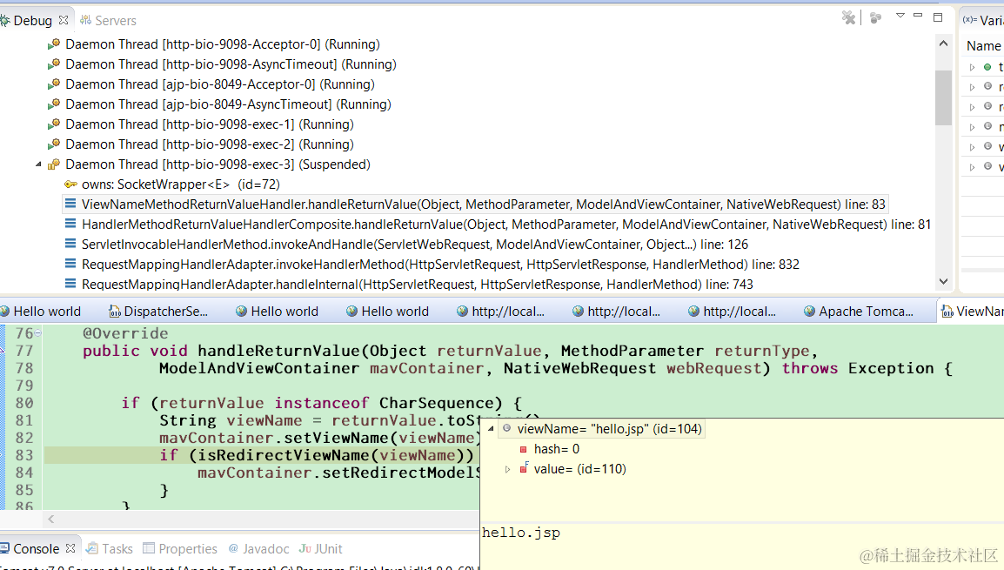
Task: Click the debug view icon beside the separator
Action: pyautogui.click(x=875, y=18)
